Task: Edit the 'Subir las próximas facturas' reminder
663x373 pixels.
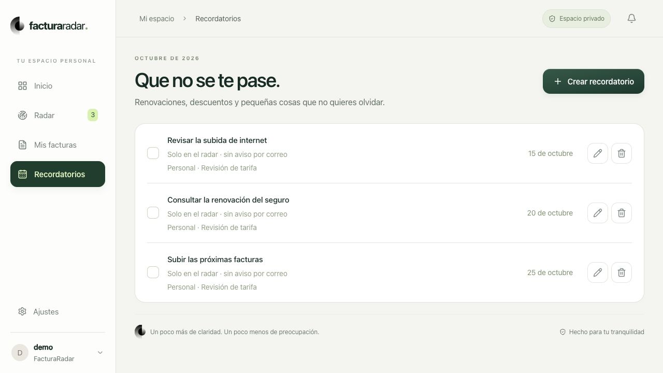Action: click(598, 272)
